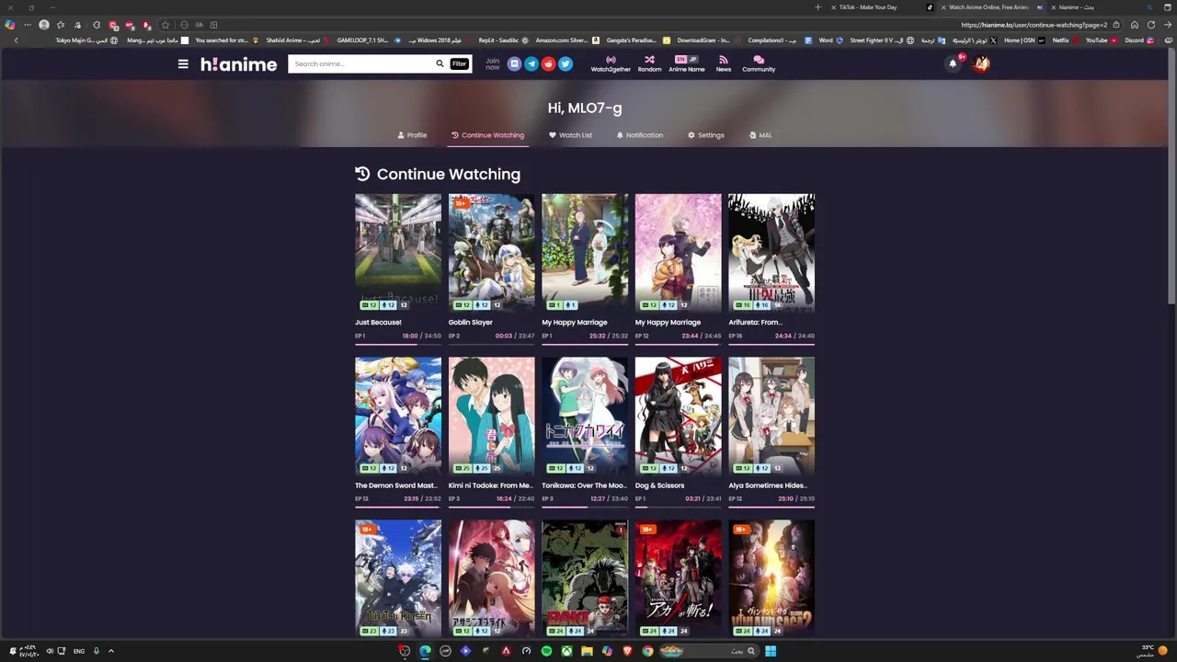Open Just Because! poster
This screenshot has width=1177, height=662.
coord(398,252)
